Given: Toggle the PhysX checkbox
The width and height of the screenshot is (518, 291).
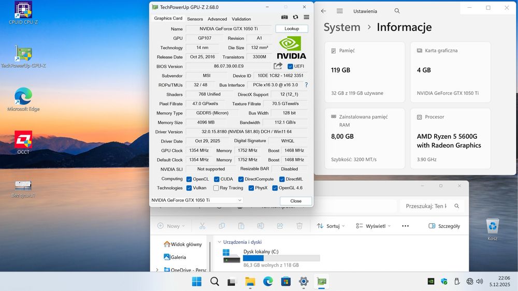Looking at the screenshot, I should (x=251, y=188).
